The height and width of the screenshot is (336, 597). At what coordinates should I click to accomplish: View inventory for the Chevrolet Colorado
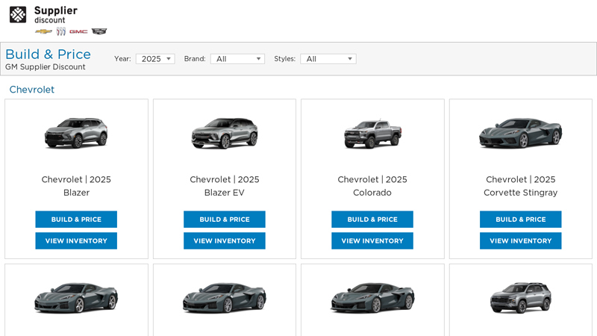tap(372, 240)
